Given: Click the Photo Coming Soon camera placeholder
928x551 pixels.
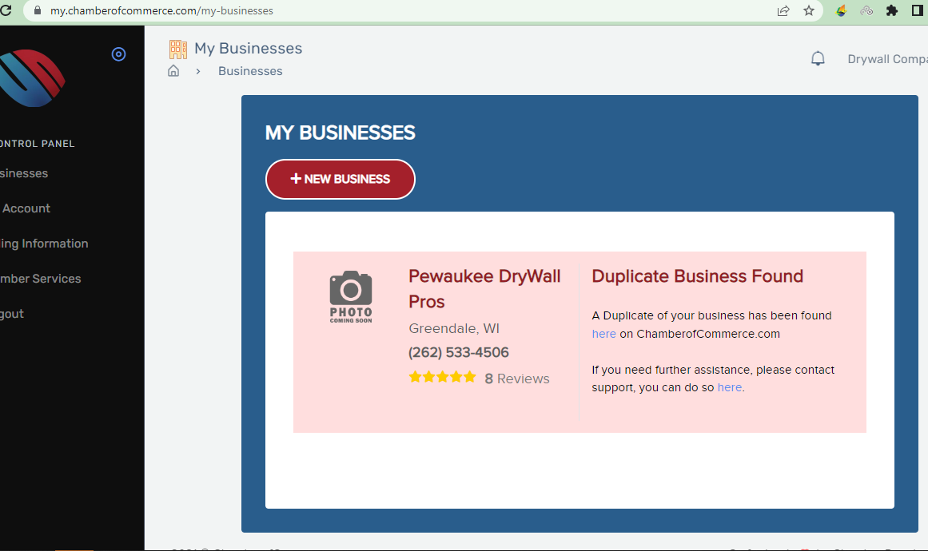Looking at the screenshot, I should click(x=351, y=297).
